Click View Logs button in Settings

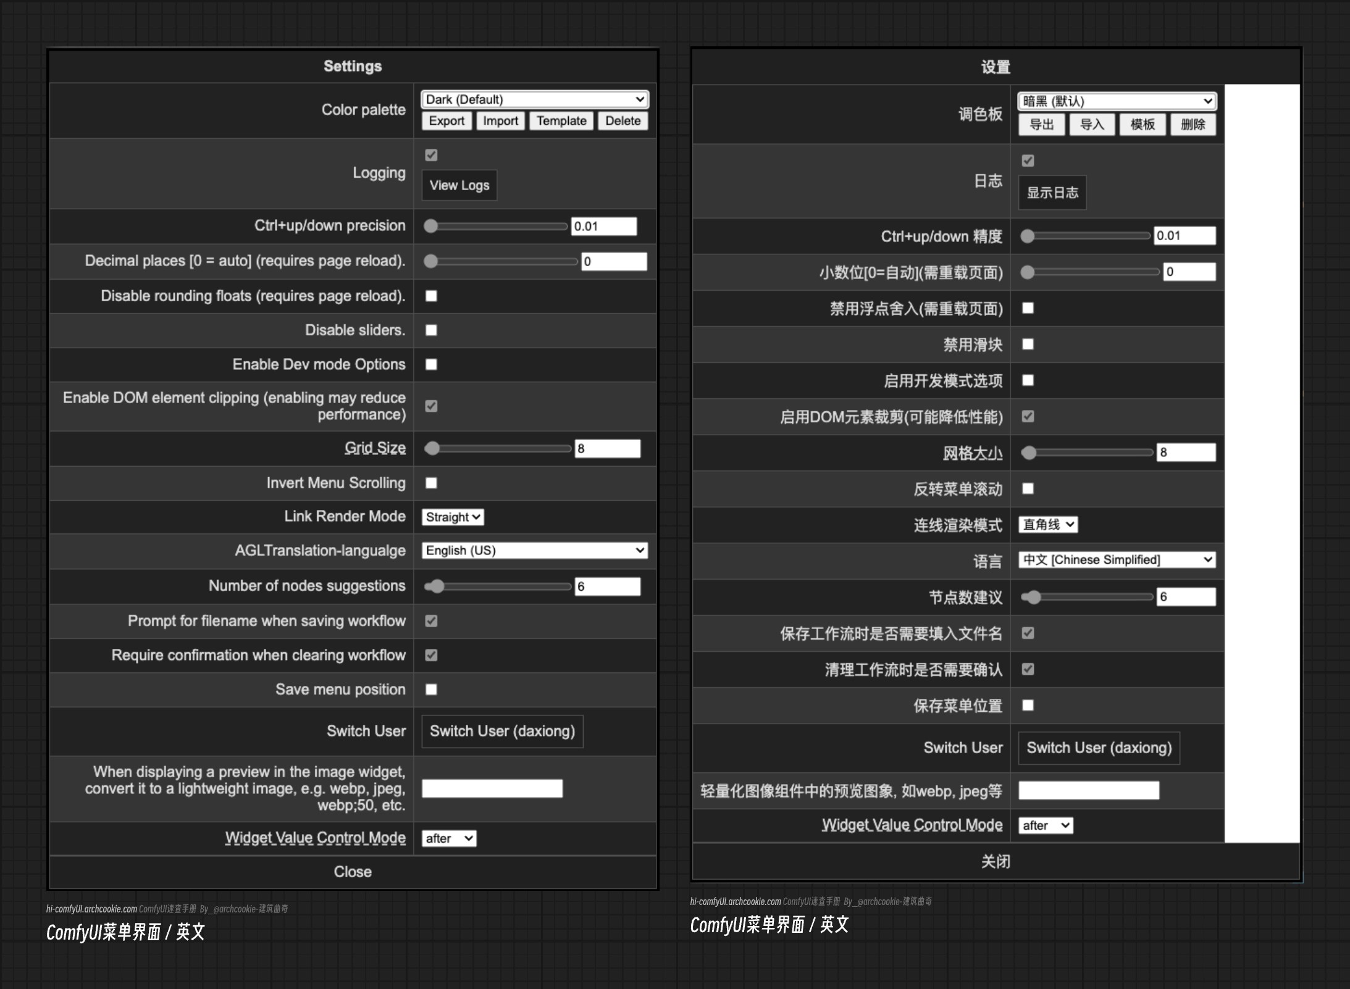(460, 185)
